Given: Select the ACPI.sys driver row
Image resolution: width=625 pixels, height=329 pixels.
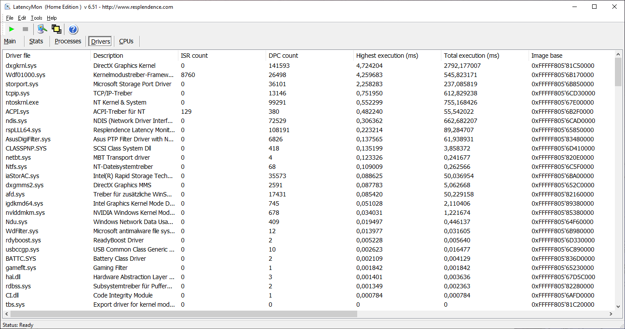Looking at the screenshot, I should (x=309, y=112).
